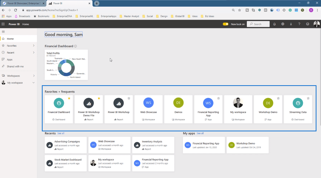Open the help question mark icon
This screenshot has height=178, width=321.
(x=299, y=24)
